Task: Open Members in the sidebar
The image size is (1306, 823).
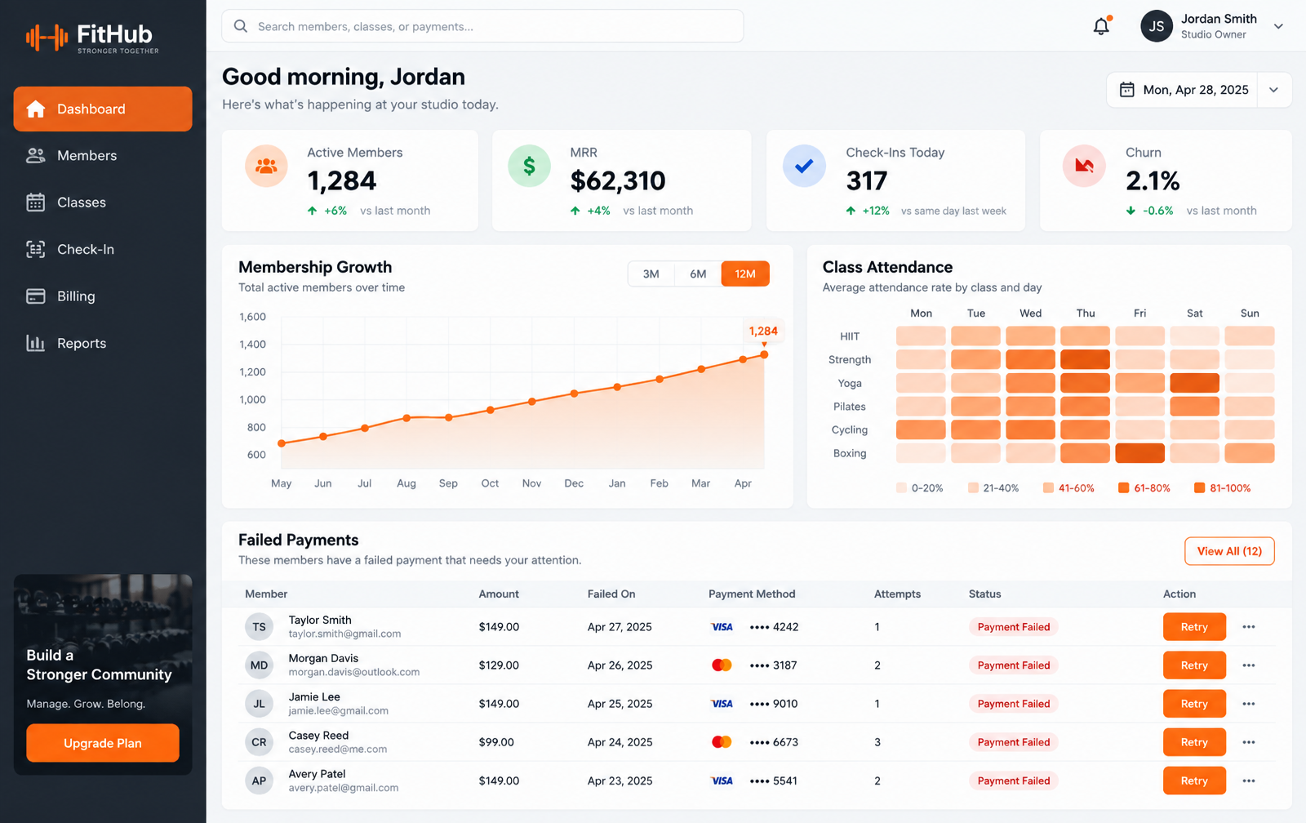Action: coord(103,155)
